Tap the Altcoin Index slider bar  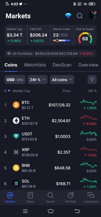[x=61, y=40]
